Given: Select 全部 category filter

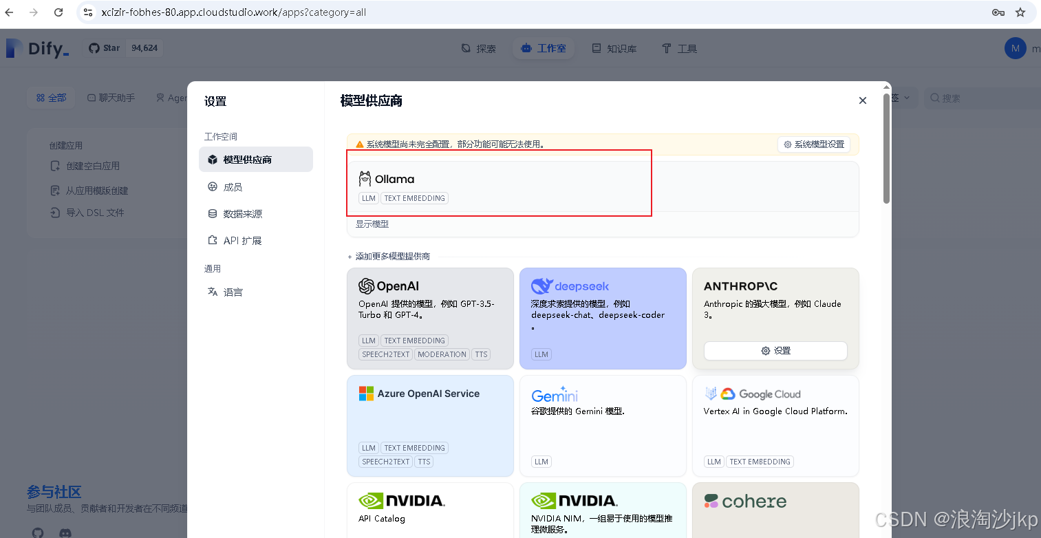Looking at the screenshot, I should [x=52, y=98].
